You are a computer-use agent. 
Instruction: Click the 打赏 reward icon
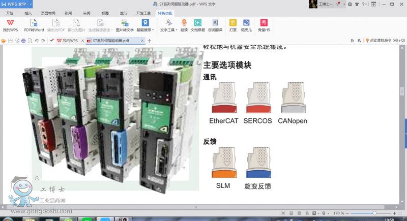(x=232, y=25)
